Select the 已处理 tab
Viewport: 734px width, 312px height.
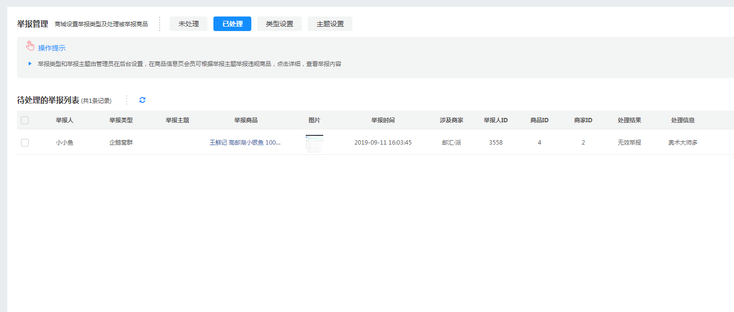coord(232,24)
